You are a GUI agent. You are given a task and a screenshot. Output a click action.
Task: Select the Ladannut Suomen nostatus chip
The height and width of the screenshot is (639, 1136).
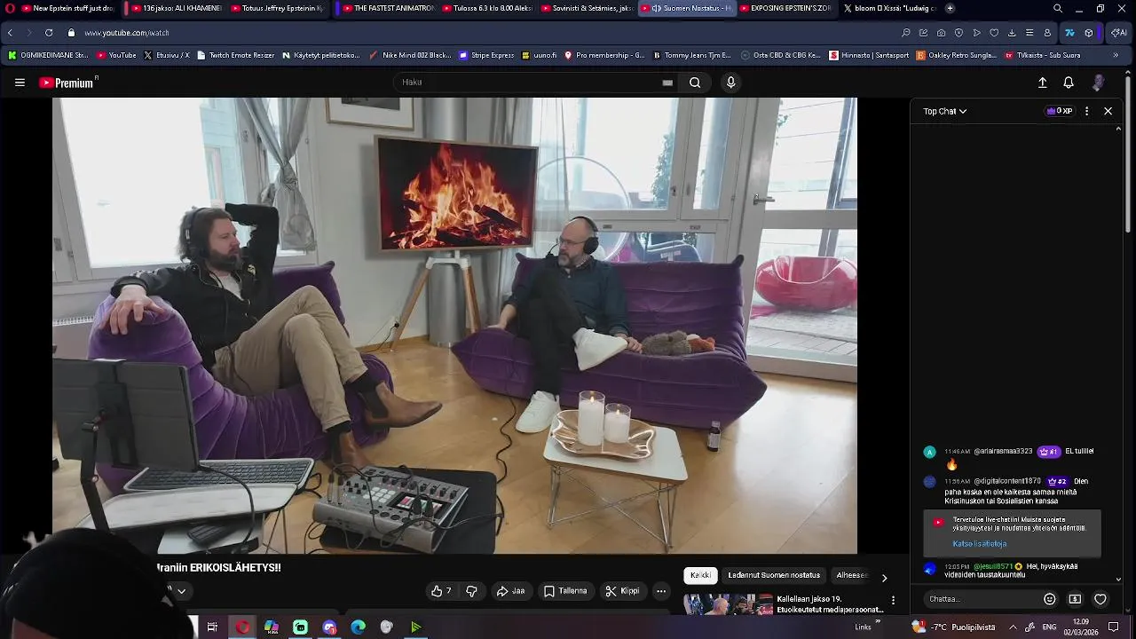pos(774,575)
